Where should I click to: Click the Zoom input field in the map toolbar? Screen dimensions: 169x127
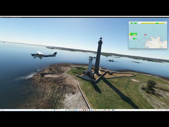coord(140,23)
